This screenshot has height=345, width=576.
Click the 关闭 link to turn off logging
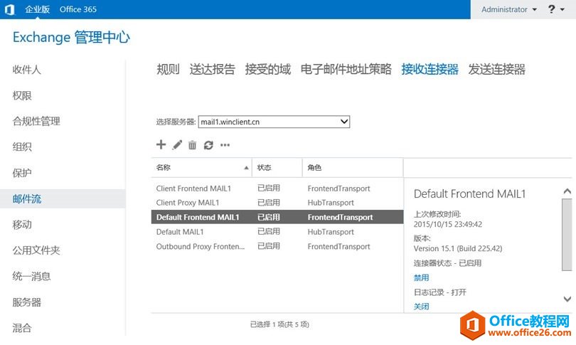tap(422, 307)
